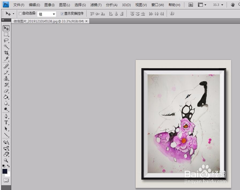Reset default foreground and background colors
This screenshot has width=240, height=190.
[4, 166]
